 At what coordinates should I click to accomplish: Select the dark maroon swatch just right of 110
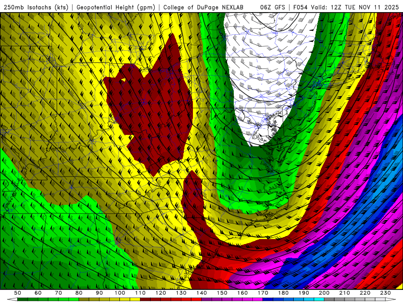pyautogui.click(x=145, y=299)
